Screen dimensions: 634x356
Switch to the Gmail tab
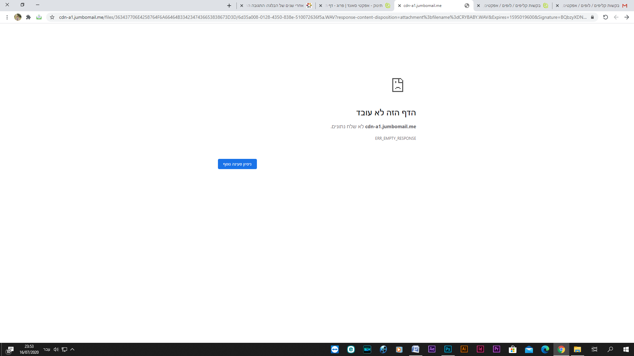point(594,6)
